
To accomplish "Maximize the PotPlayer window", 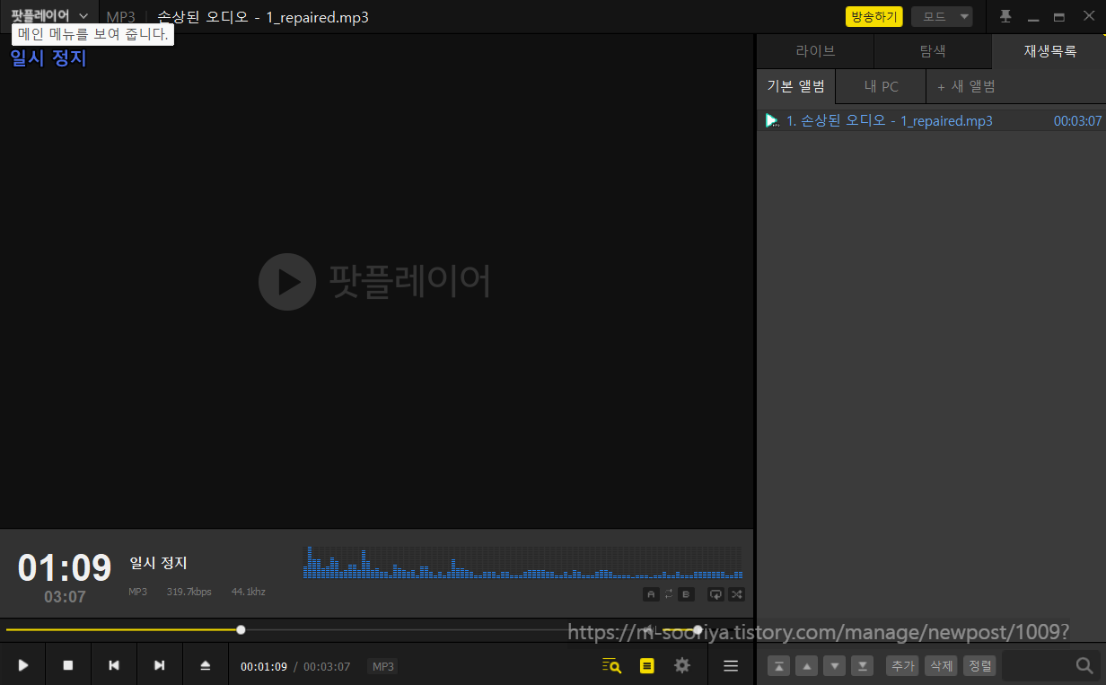I will click(x=1059, y=17).
